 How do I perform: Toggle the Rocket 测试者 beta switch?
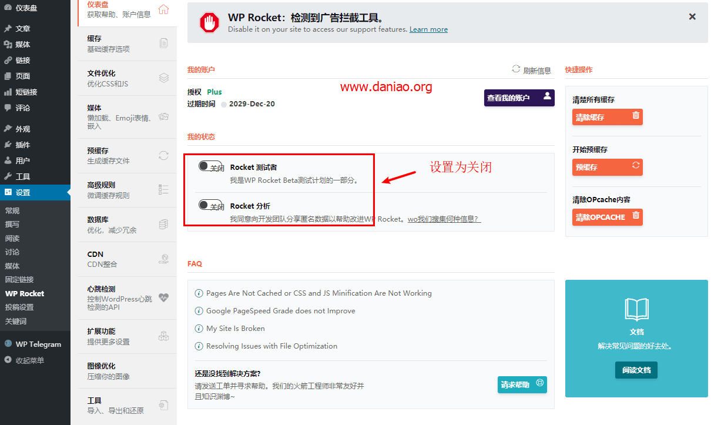pyautogui.click(x=211, y=167)
